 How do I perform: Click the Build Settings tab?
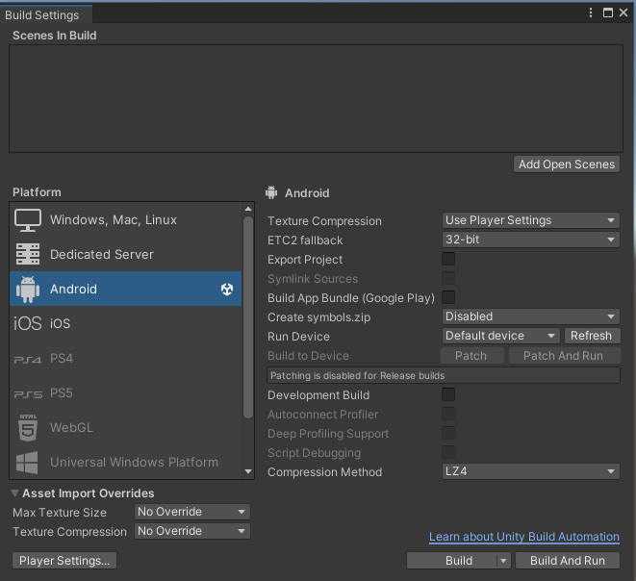click(x=42, y=15)
